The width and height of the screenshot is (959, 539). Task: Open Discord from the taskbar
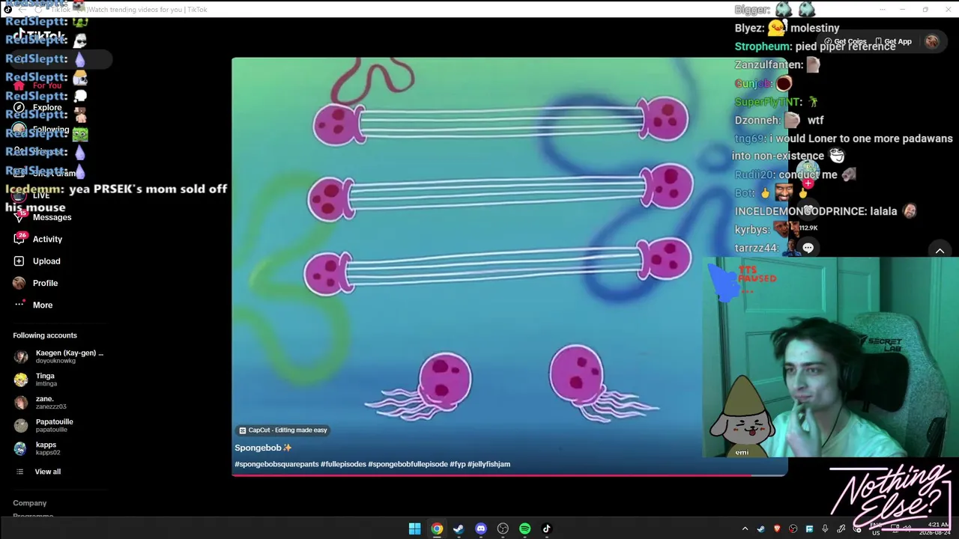pyautogui.click(x=481, y=529)
